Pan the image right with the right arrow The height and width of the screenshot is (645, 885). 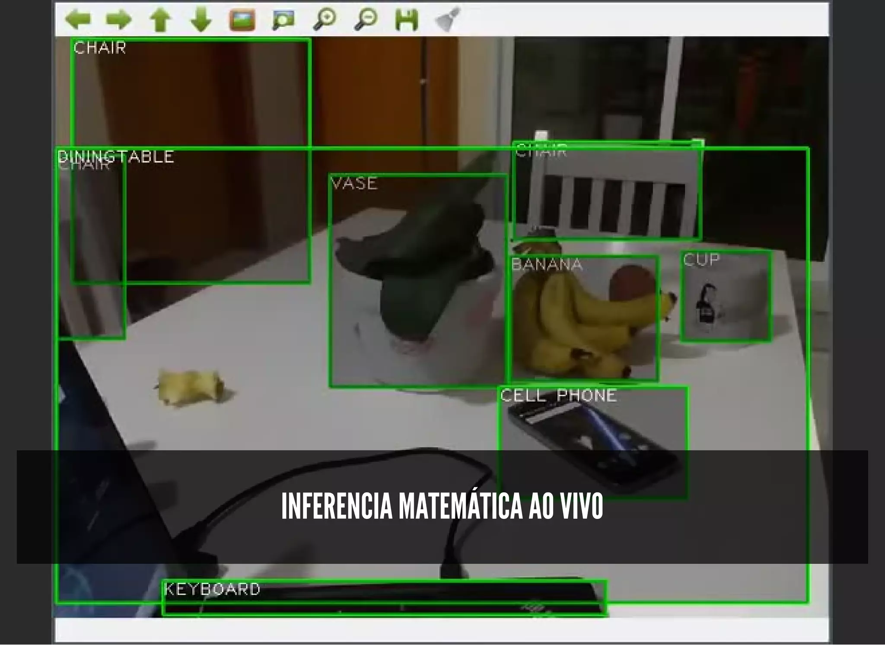tap(119, 19)
